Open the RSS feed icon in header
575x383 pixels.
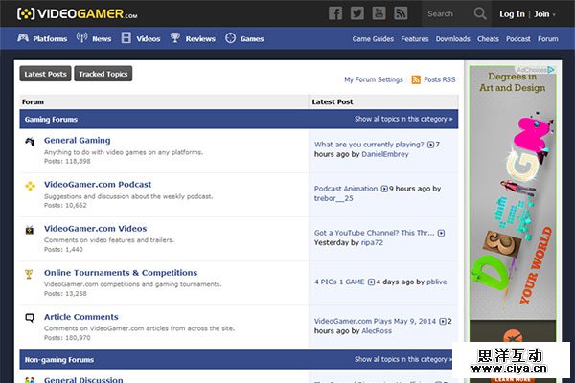coord(401,13)
